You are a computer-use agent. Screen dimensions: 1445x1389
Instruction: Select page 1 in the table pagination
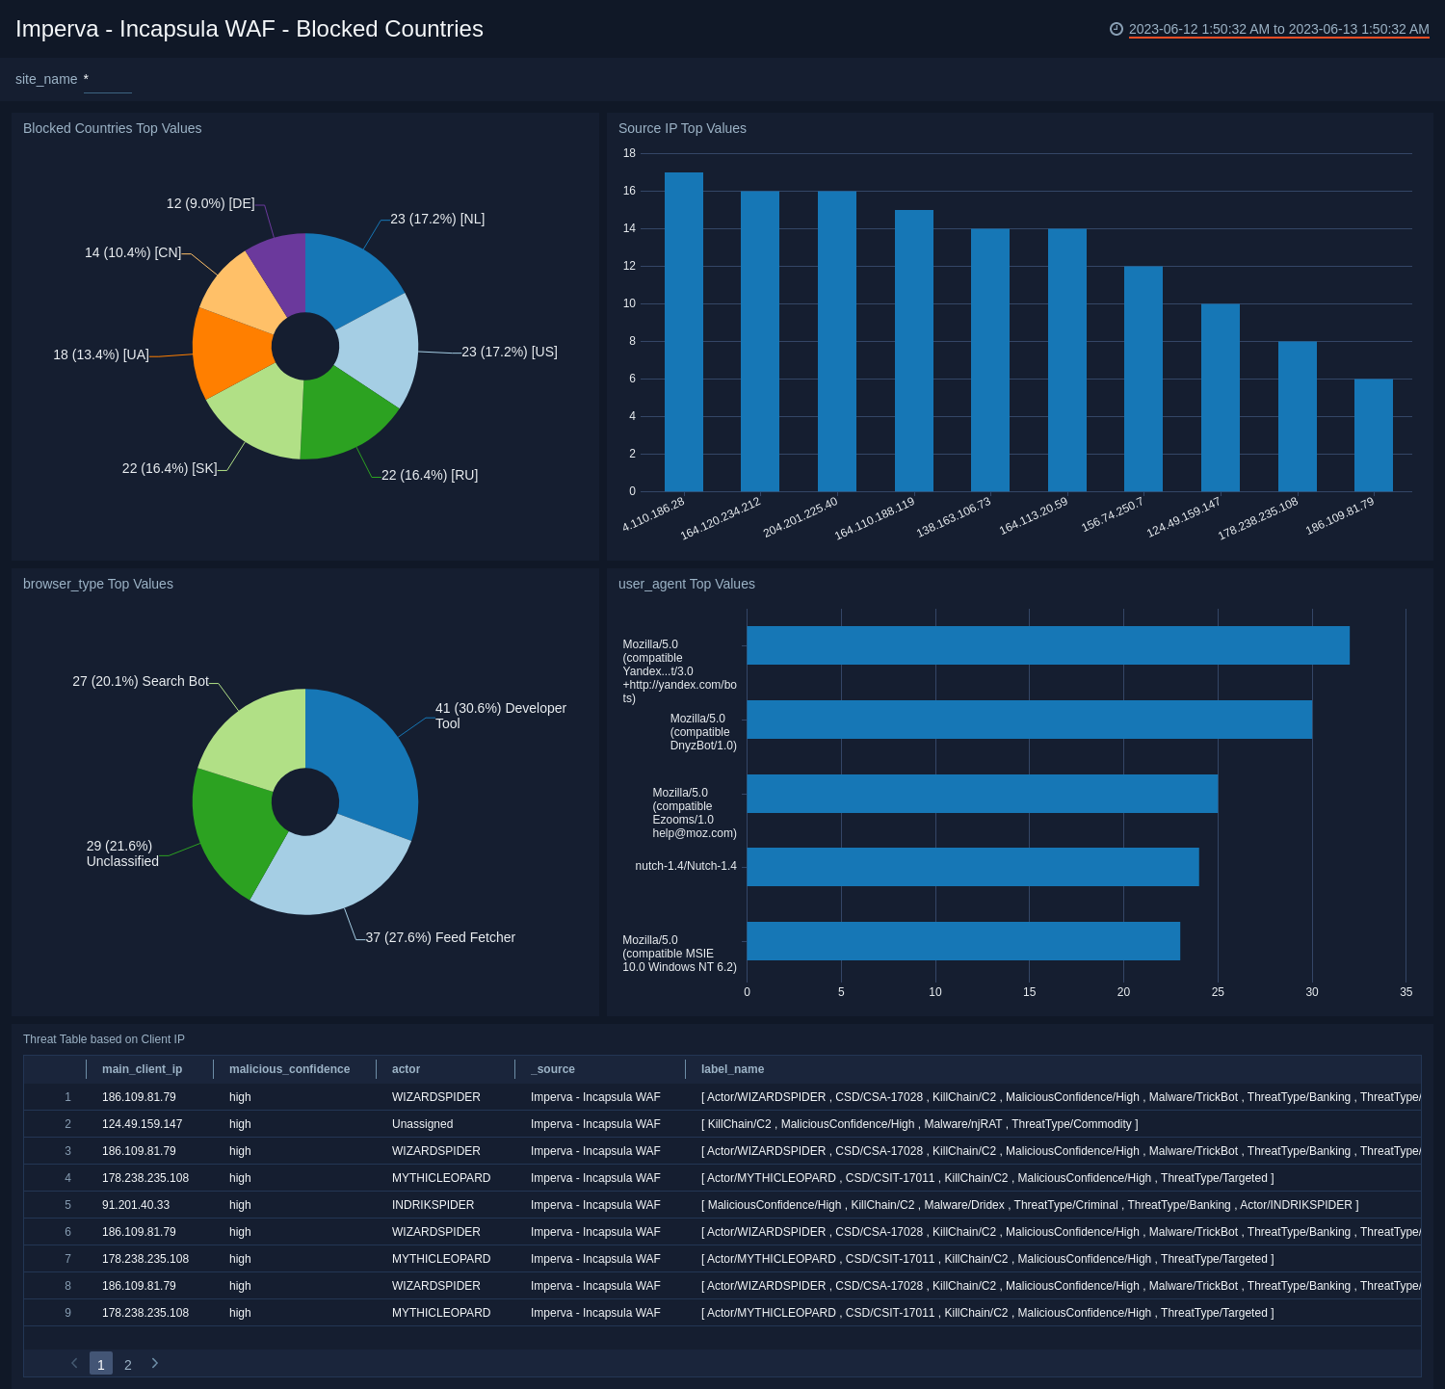101,1364
